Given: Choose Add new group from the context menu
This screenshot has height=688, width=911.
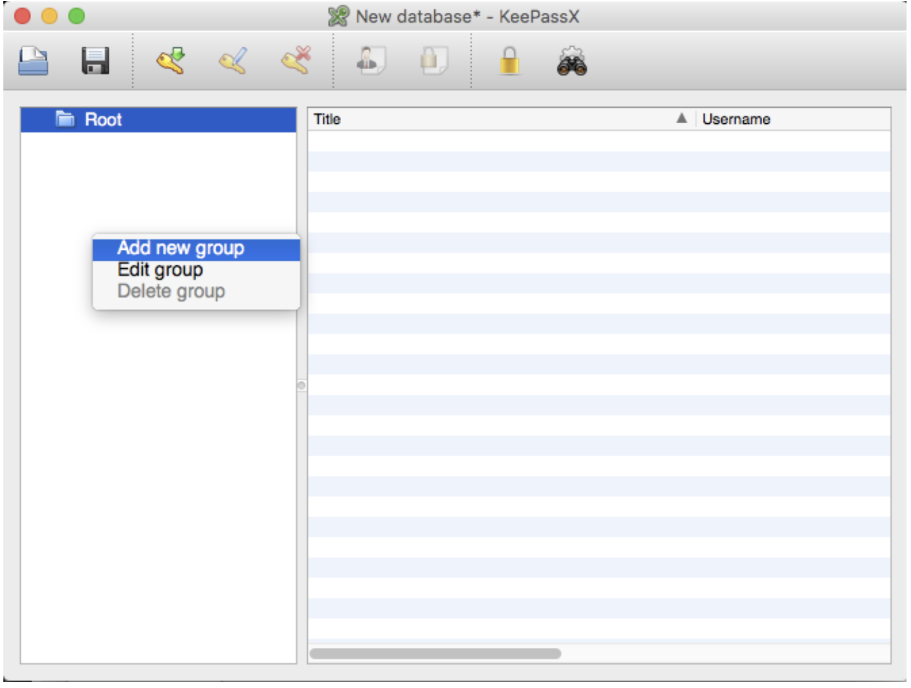Looking at the screenshot, I should pyautogui.click(x=181, y=248).
